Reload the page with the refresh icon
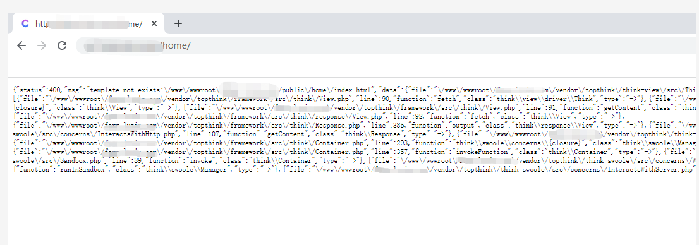 62,45
